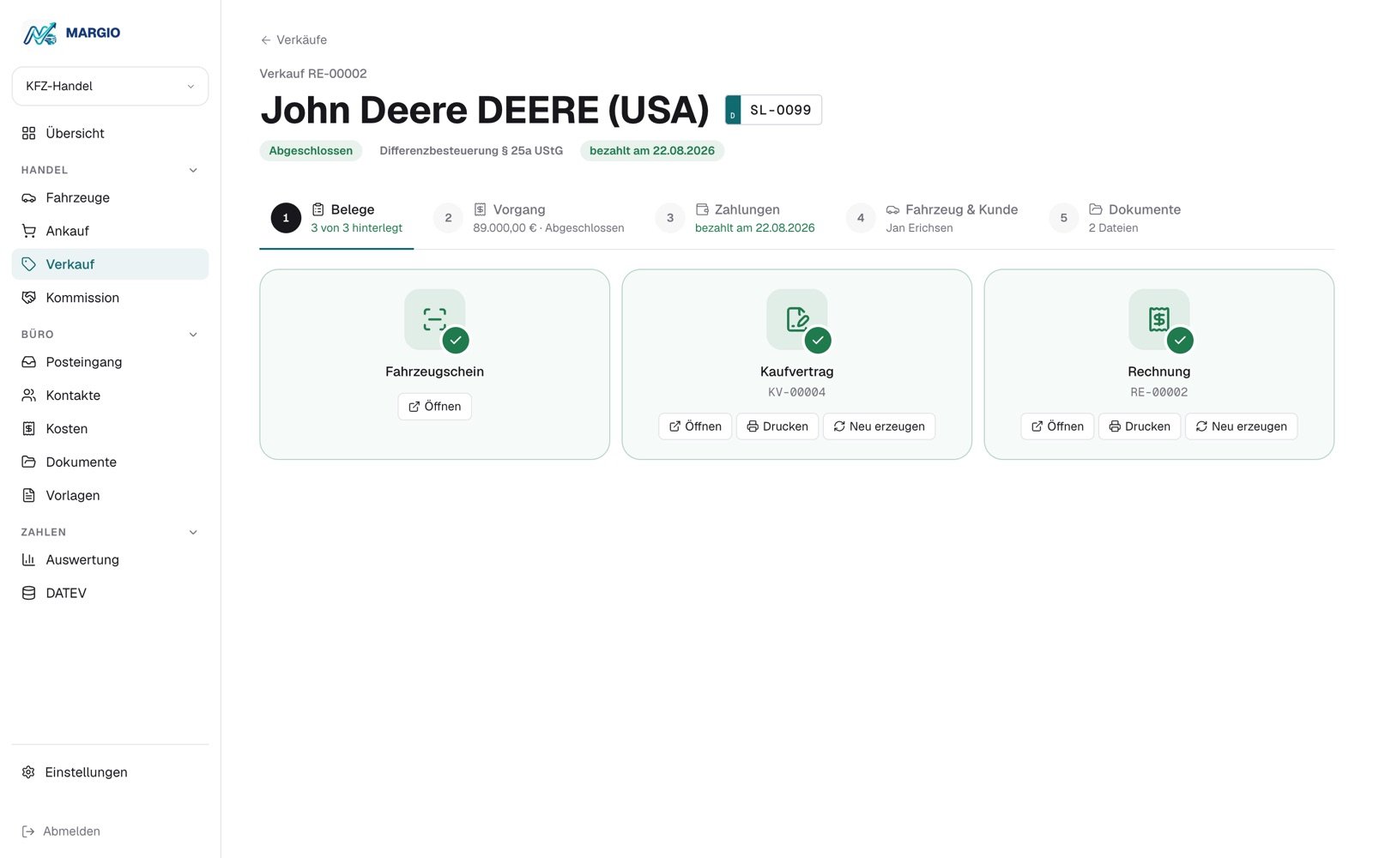Click the green checkmark badge on Kaufvertrag
1373x858 pixels.
[x=818, y=341]
